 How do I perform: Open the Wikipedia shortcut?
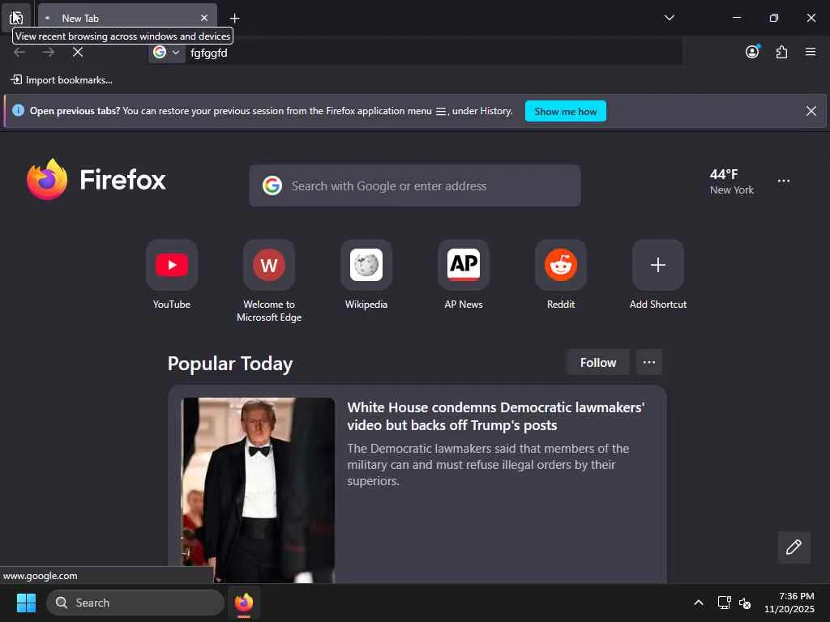coord(366,265)
